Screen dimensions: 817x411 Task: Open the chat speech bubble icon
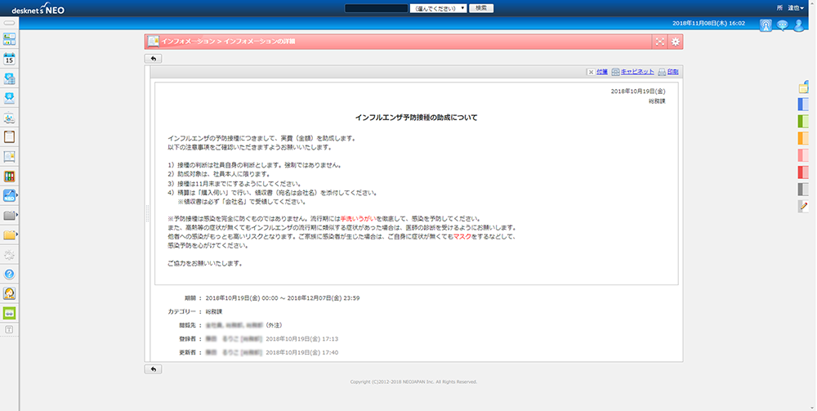pyautogui.click(x=782, y=25)
